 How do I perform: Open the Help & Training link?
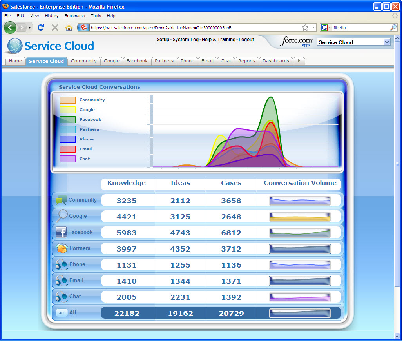218,40
